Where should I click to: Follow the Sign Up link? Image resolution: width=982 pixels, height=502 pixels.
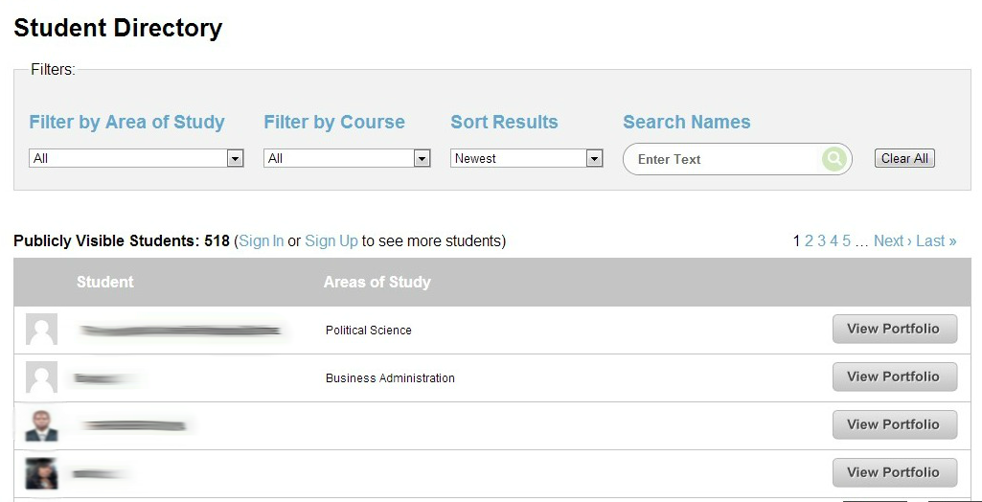[331, 241]
